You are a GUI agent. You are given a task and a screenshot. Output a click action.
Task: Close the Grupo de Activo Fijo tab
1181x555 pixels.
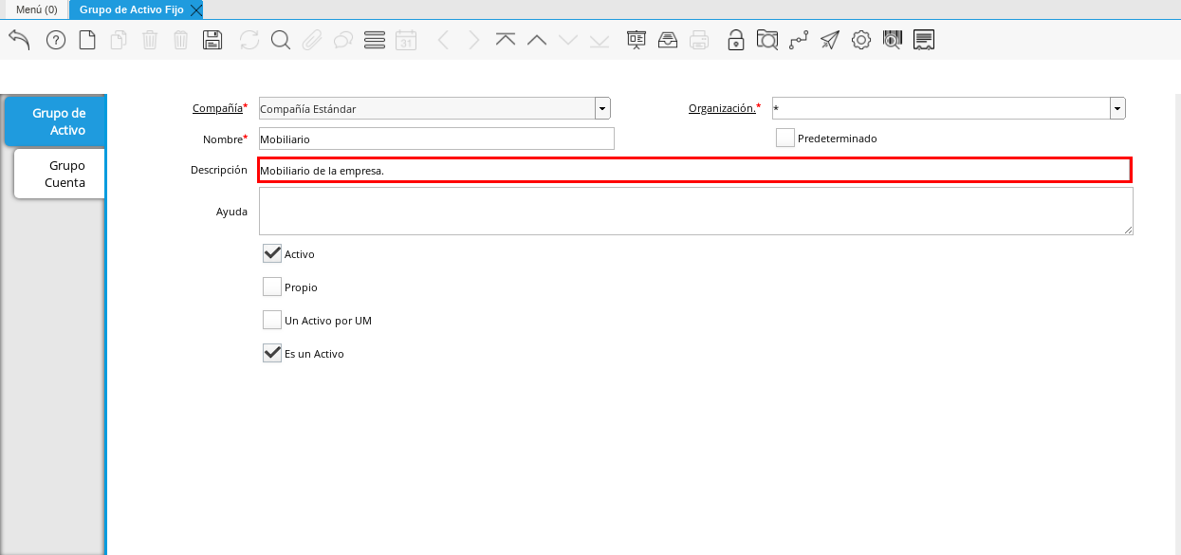(x=195, y=9)
